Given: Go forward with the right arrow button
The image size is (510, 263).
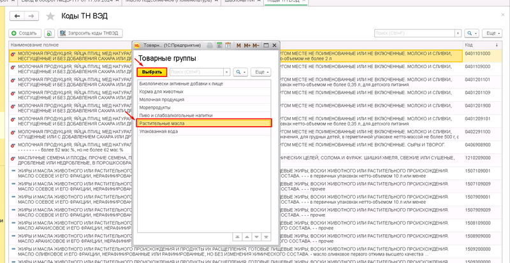Looking at the screenshot, I should (31, 16).
